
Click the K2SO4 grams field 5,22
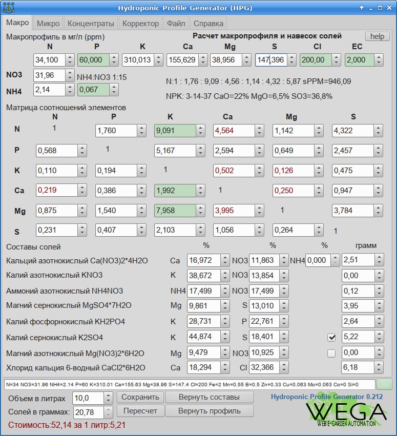click(358, 337)
